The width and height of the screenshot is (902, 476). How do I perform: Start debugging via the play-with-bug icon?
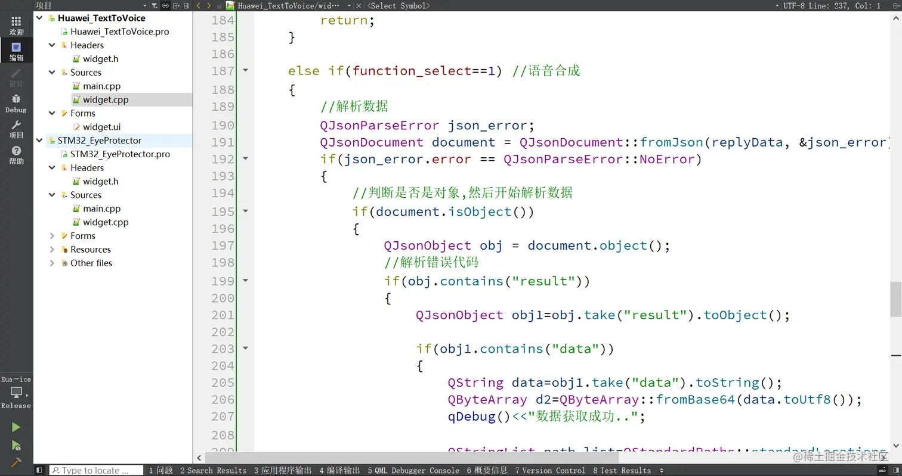16,444
